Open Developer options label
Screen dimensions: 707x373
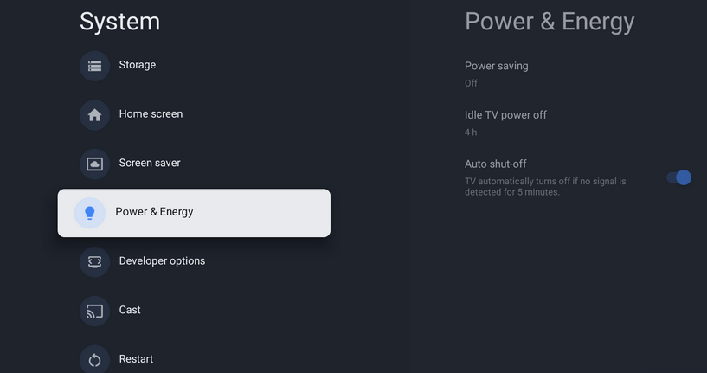[x=162, y=261]
